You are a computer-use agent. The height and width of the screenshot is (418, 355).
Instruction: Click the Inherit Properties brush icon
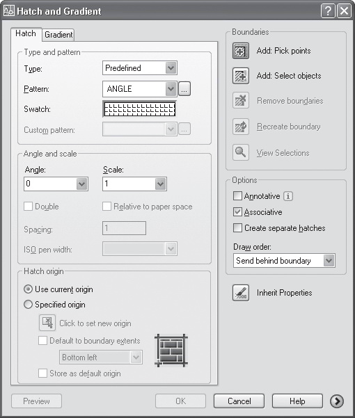(x=241, y=293)
